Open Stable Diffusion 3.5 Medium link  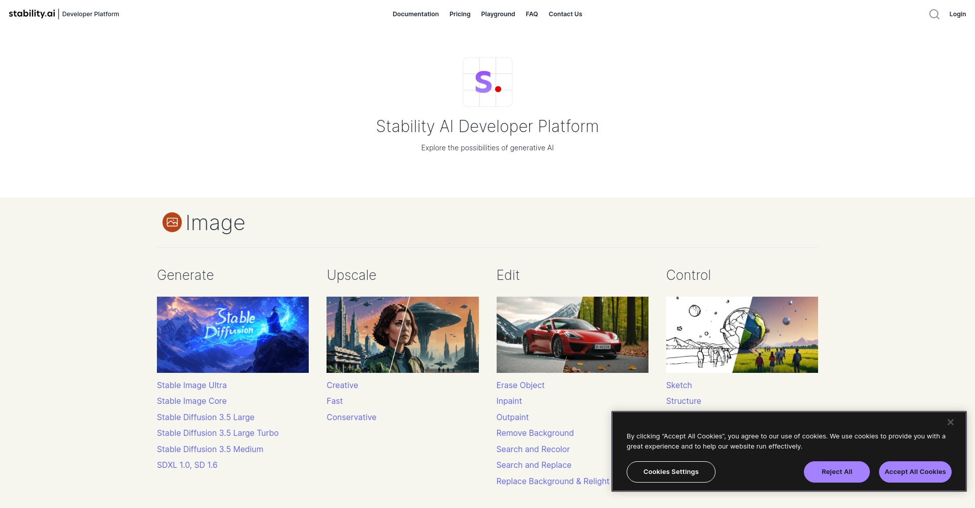click(x=210, y=449)
